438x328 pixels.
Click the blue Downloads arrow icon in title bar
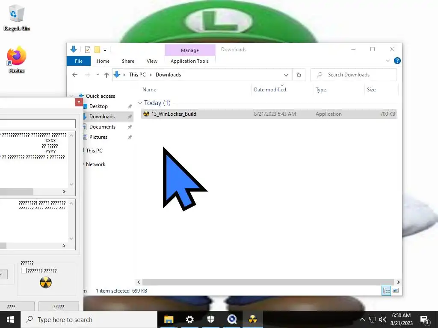74,50
